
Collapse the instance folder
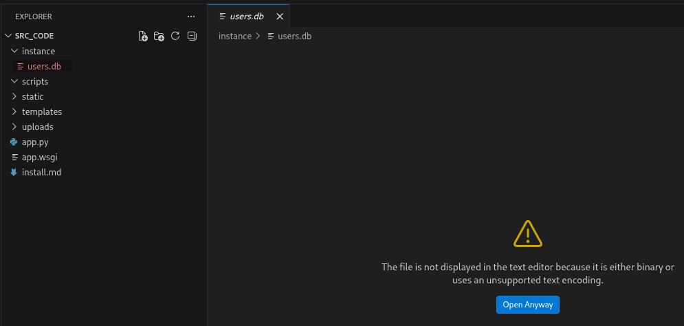[14, 51]
